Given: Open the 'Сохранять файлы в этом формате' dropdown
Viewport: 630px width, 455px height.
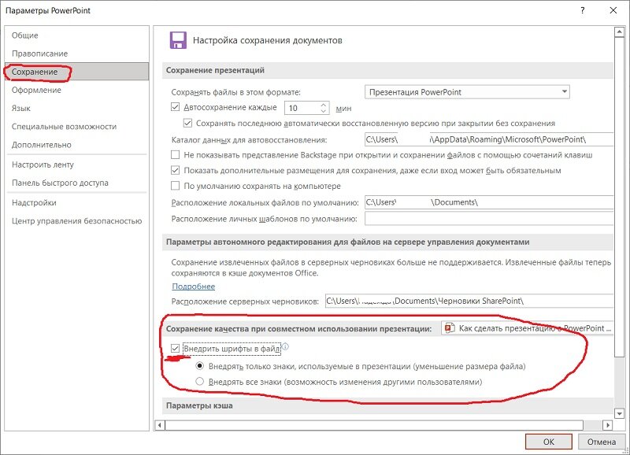Looking at the screenshot, I should pyautogui.click(x=565, y=91).
